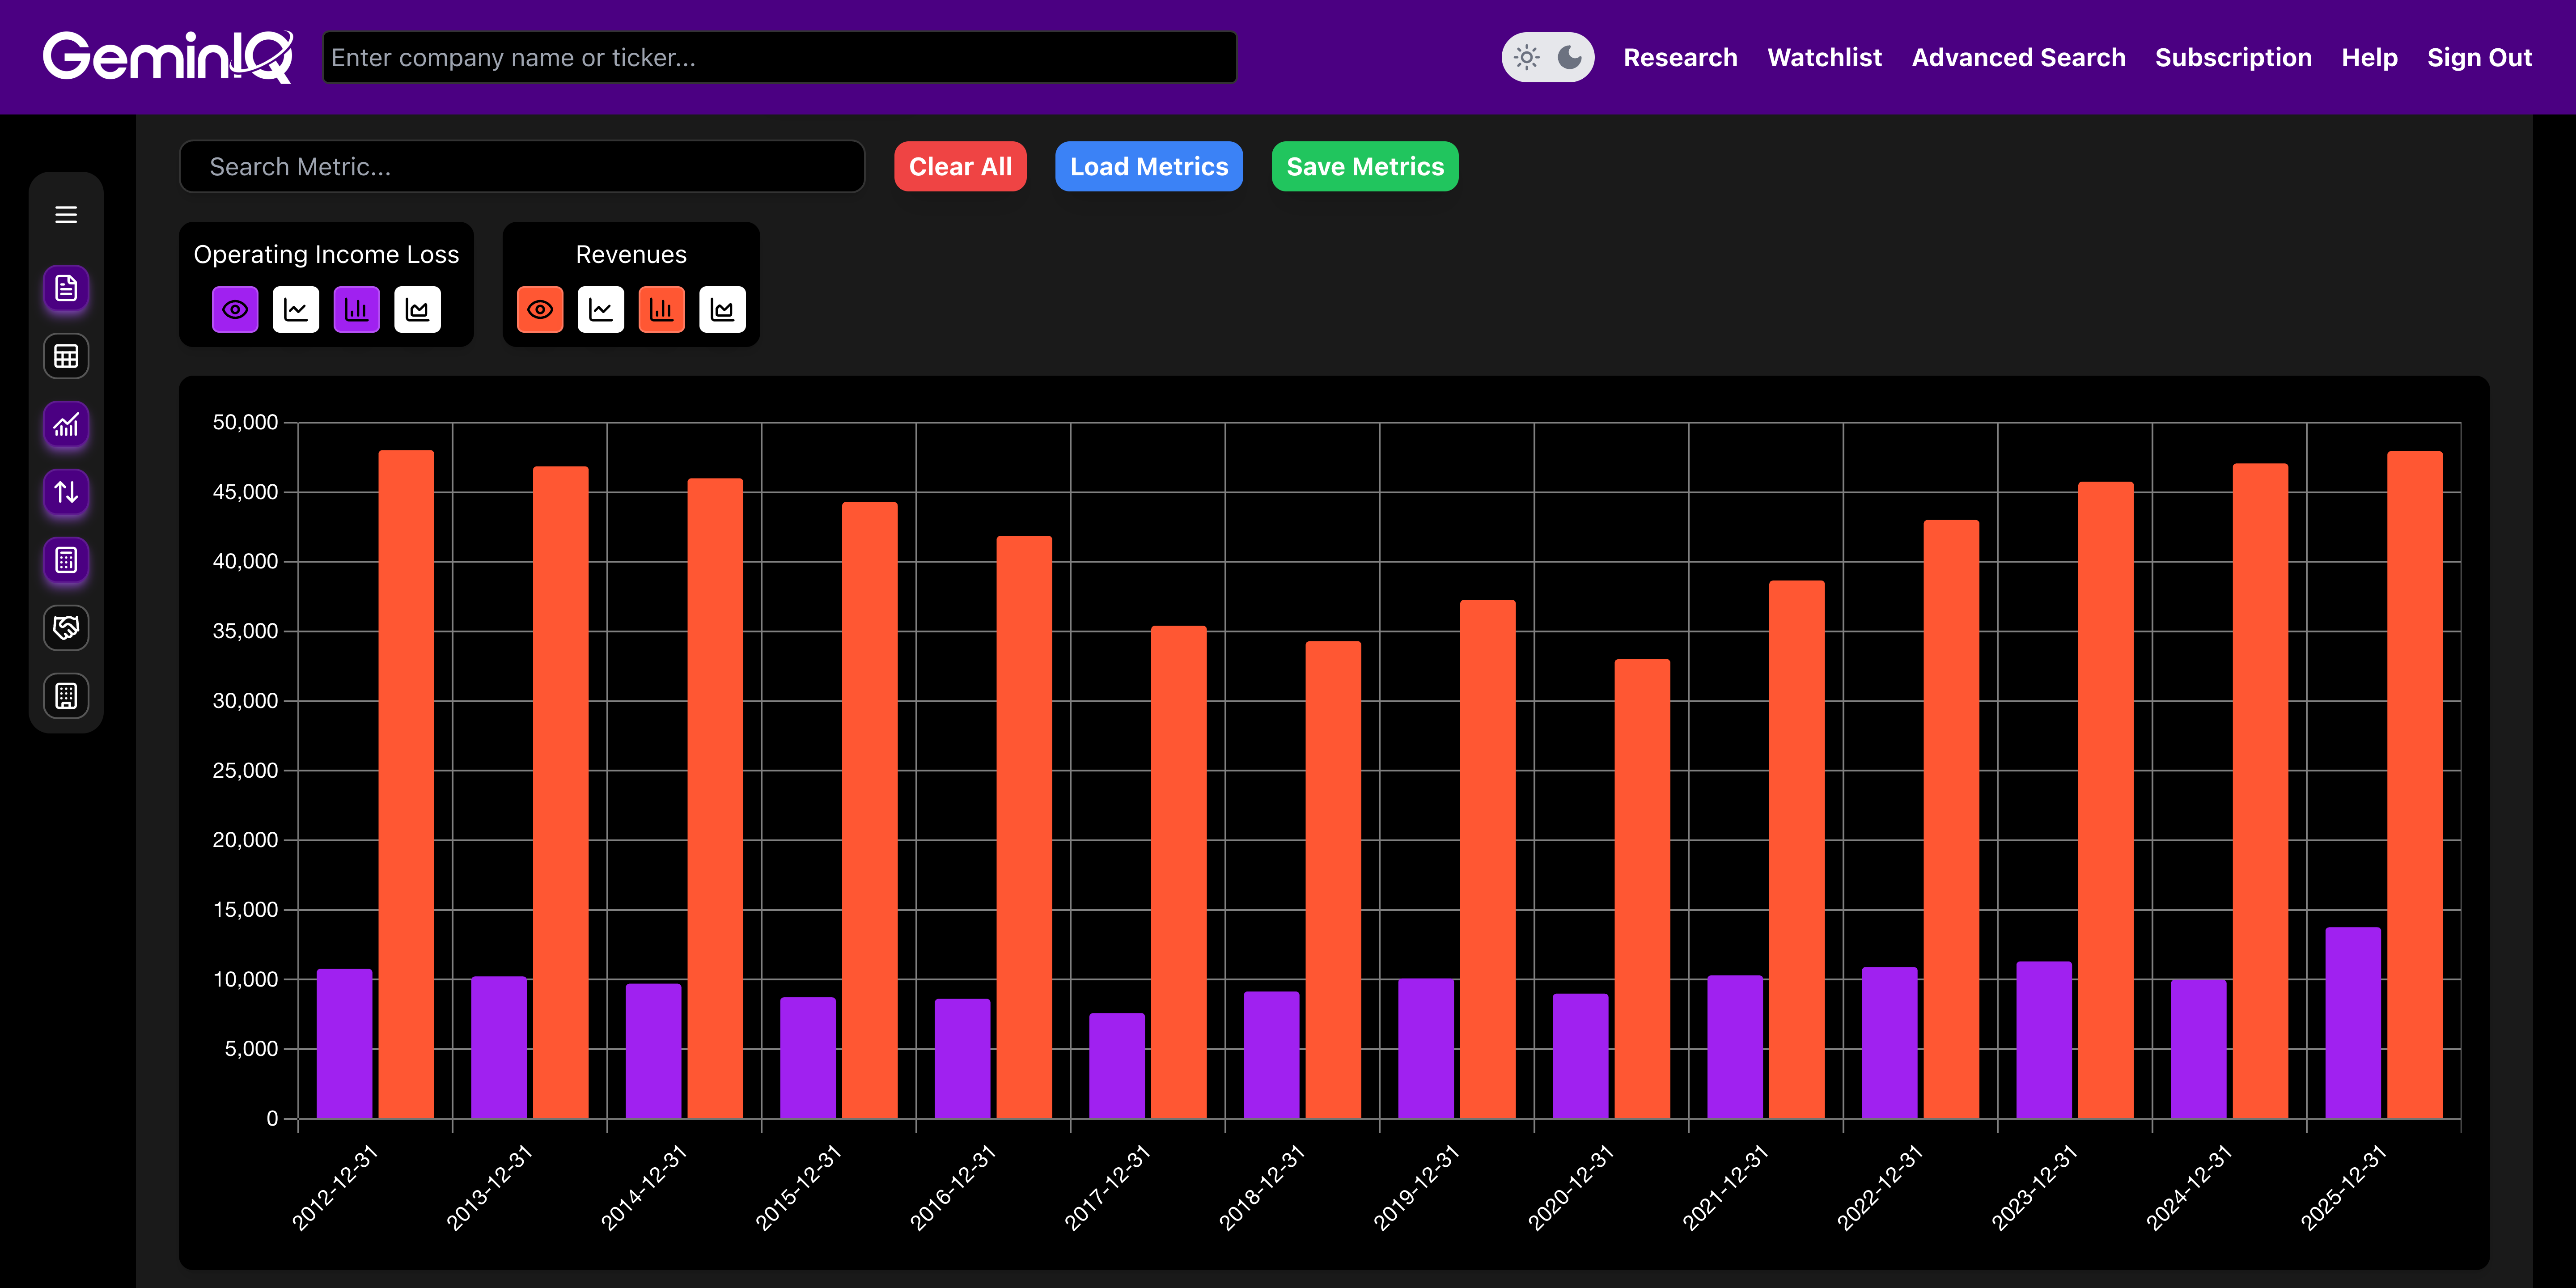The image size is (2576, 1288).
Task: Click the Save Metrics button
Action: 1364,166
